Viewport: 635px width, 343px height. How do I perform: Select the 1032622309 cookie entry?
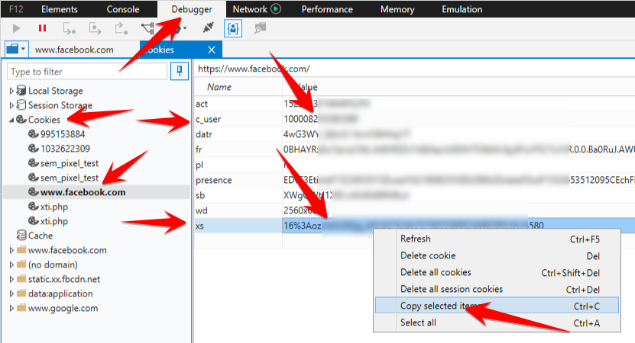coord(65,149)
